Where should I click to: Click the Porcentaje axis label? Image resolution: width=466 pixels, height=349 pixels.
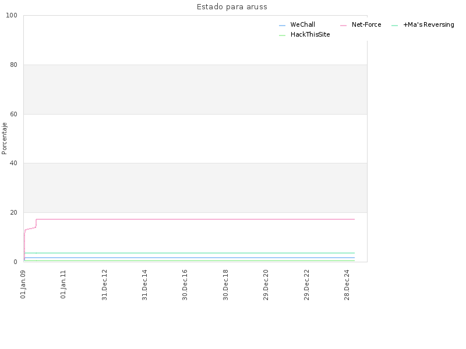point(4,138)
